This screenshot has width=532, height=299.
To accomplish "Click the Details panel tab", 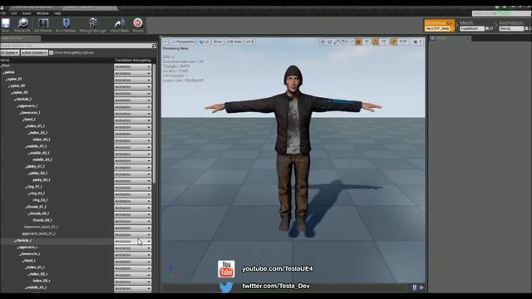I will tap(450, 38).
